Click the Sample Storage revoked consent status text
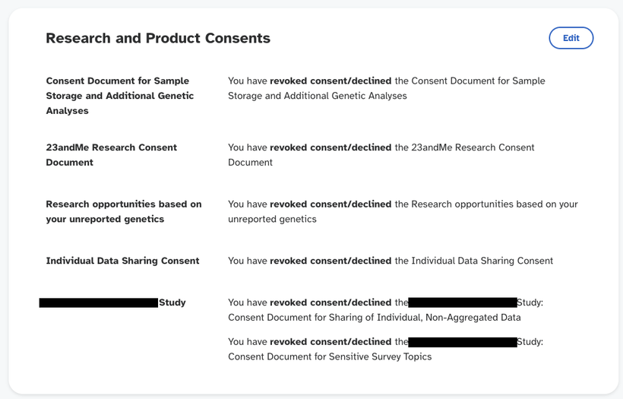Image resolution: width=623 pixels, height=399 pixels. pos(387,88)
